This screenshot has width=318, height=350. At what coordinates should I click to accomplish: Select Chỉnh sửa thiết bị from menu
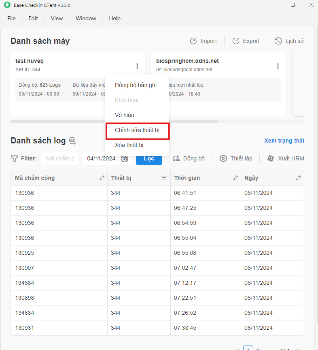[x=137, y=130]
